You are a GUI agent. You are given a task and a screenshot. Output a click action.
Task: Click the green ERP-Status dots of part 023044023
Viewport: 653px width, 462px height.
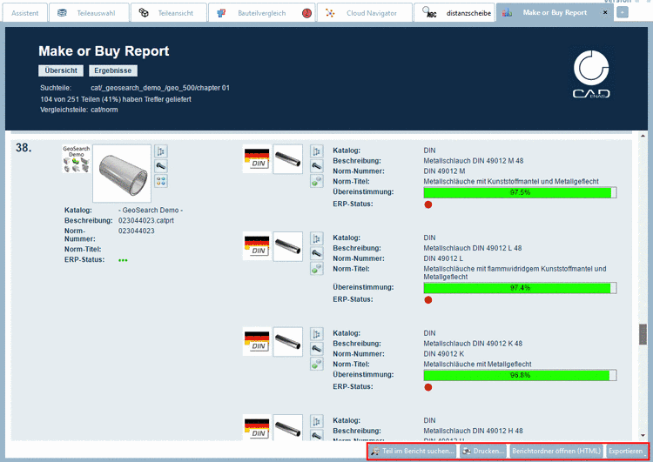[x=123, y=260]
